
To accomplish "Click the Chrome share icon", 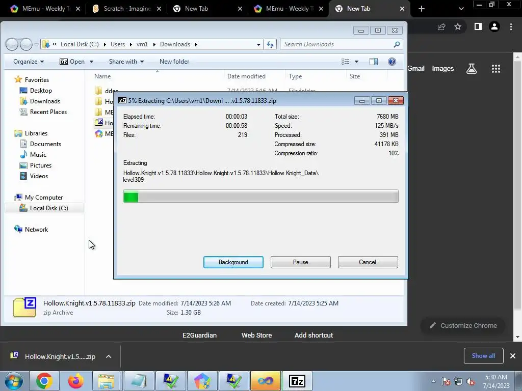I will click(441, 26).
